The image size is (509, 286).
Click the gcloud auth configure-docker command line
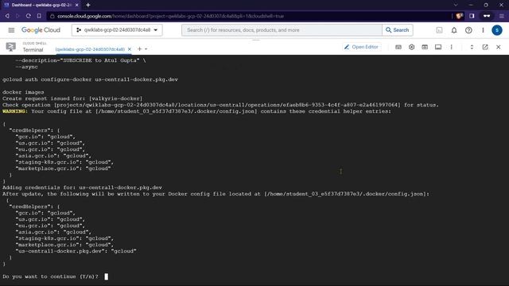click(x=90, y=79)
